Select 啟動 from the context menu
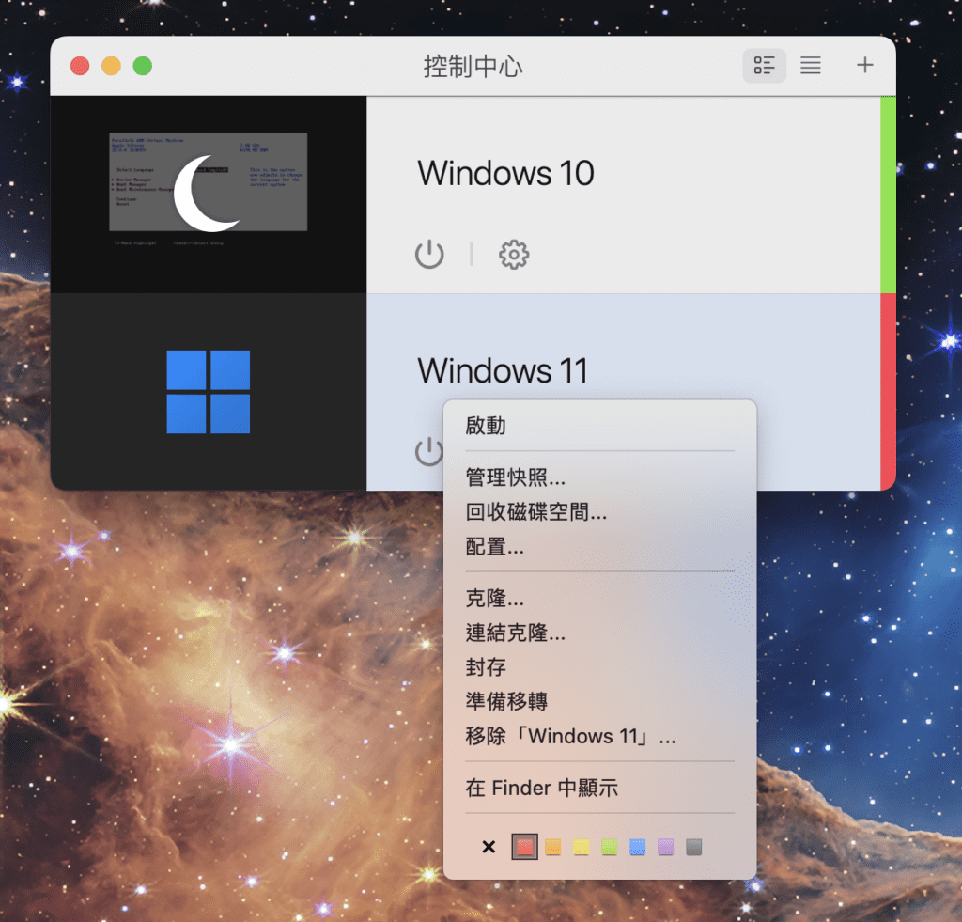962x922 pixels. click(x=486, y=426)
